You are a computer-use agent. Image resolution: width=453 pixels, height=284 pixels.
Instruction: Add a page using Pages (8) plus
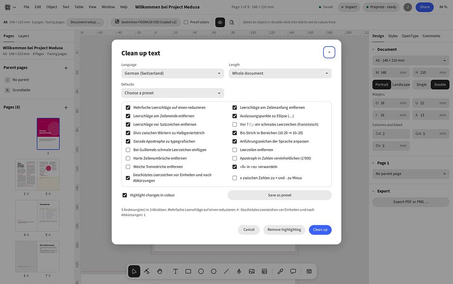tap(66, 107)
